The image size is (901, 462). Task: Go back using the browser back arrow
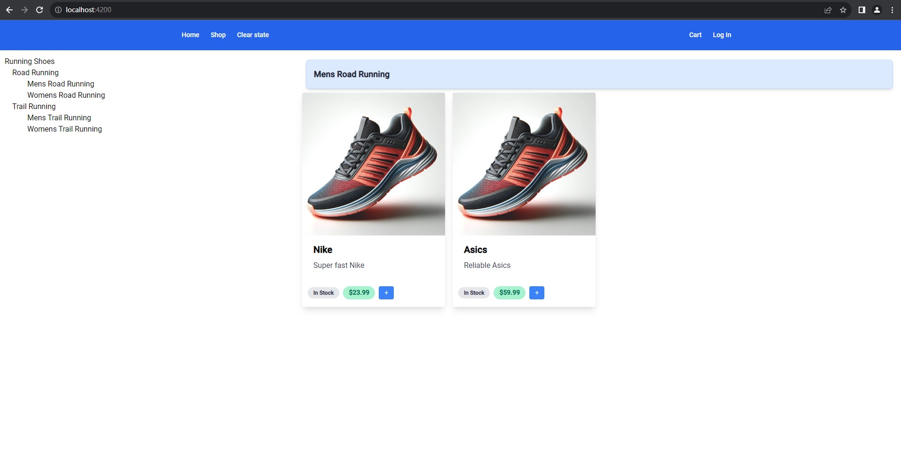click(9, 10)
